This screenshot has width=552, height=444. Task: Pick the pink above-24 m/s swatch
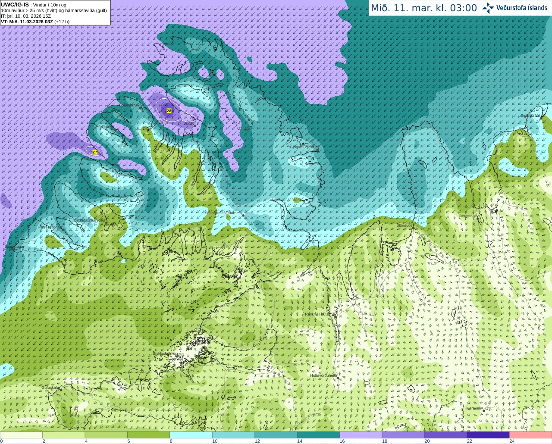[531, 435]
